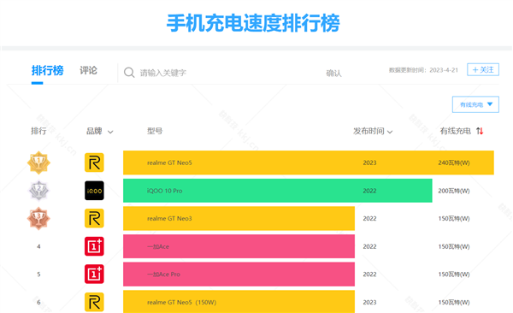Click the +关注 follow button

pos(483,69)
